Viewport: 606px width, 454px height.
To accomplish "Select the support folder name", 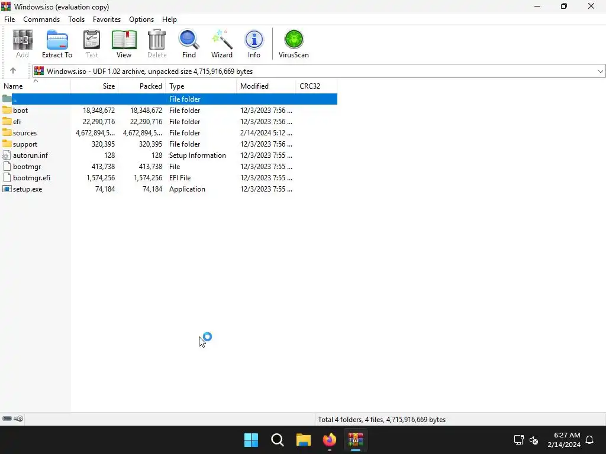I will 25,144.
